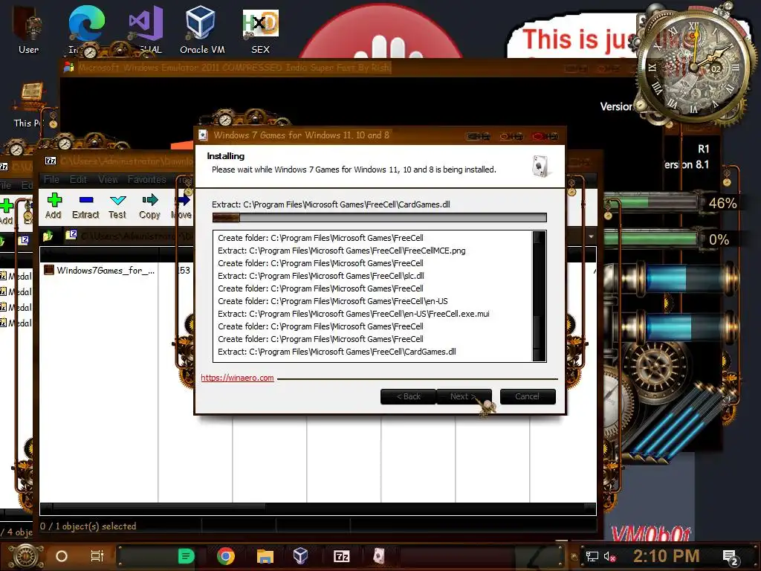The image size is (761, 571).
Task: Click Cancel in the installer dialog
Action: pos(528,397)
